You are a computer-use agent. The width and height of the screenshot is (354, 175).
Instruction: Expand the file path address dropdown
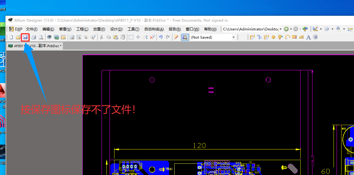[280, 29]
